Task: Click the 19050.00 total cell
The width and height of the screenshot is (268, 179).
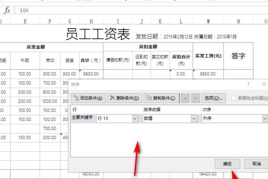Action: (x=91, y=174)
